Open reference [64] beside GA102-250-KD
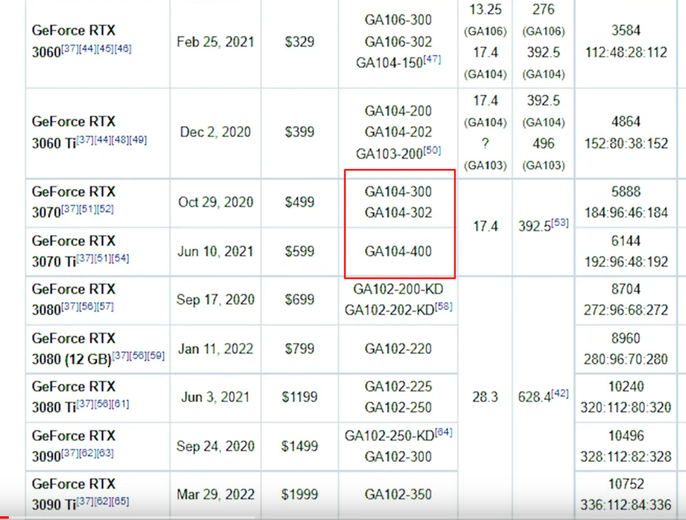This screenshot has height=520, width=686. point(443,432)
